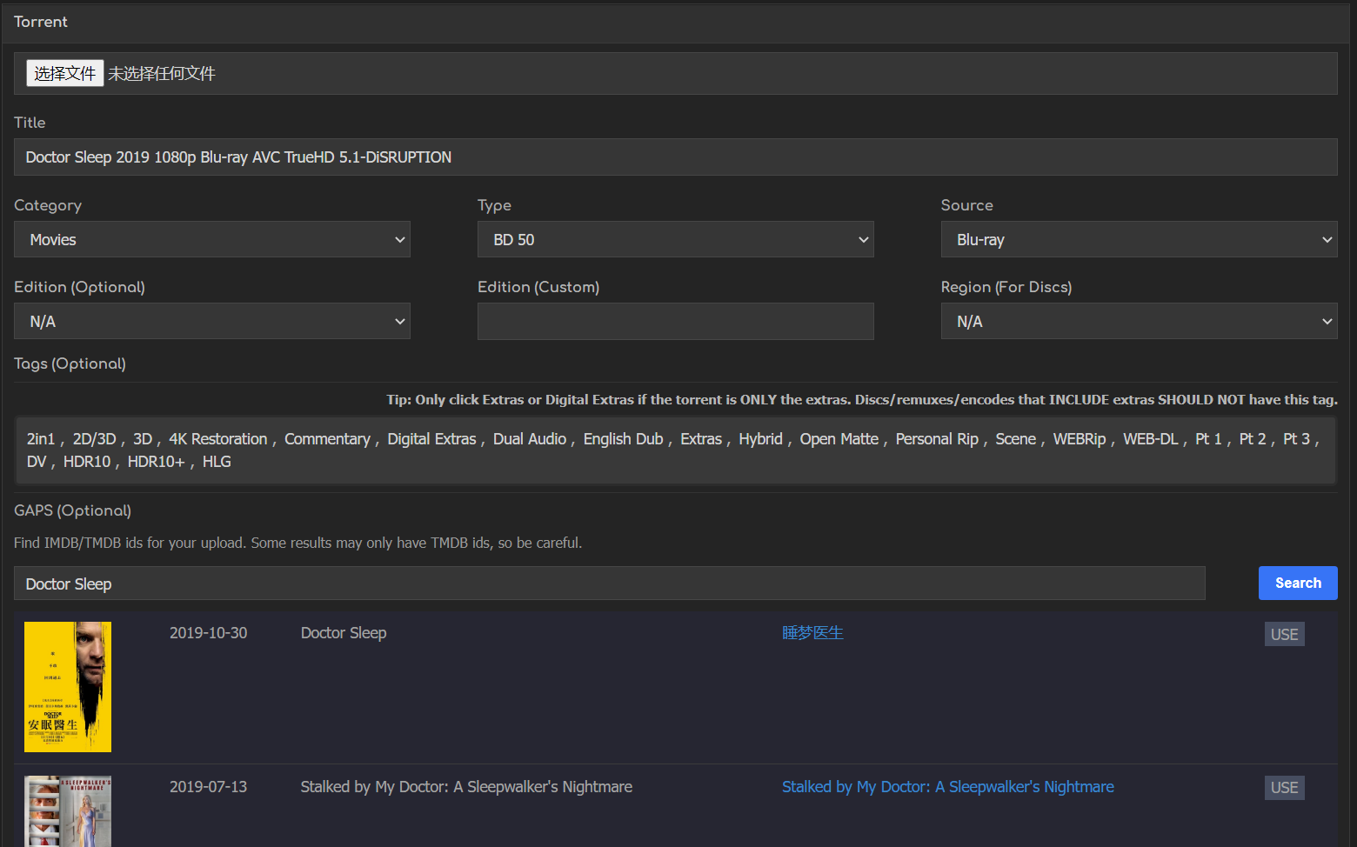Image resolution: width=1357 pixels, height=847 pixels.
Task: Expand the Edition (Optional) dropdown
Action: 212,321
